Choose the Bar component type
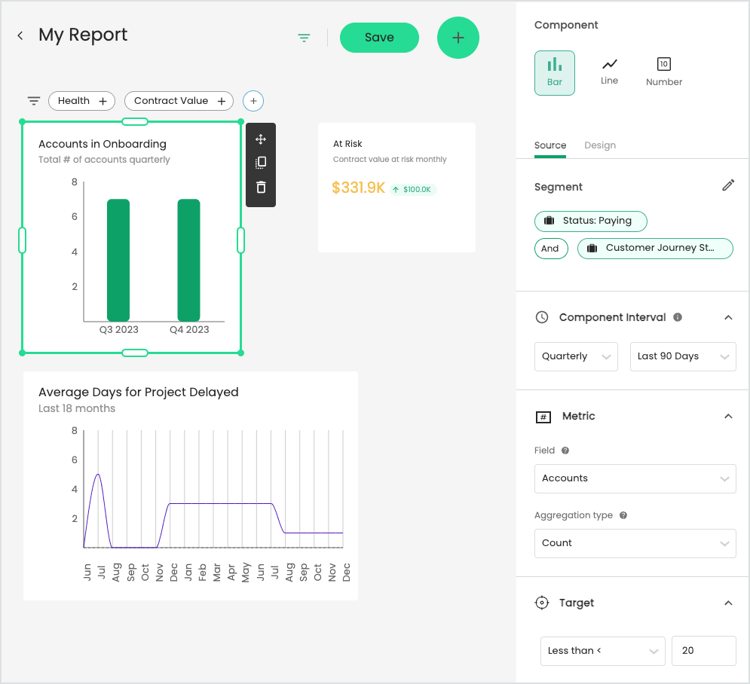This screenshot has height=684, width=750. [554, 73]
